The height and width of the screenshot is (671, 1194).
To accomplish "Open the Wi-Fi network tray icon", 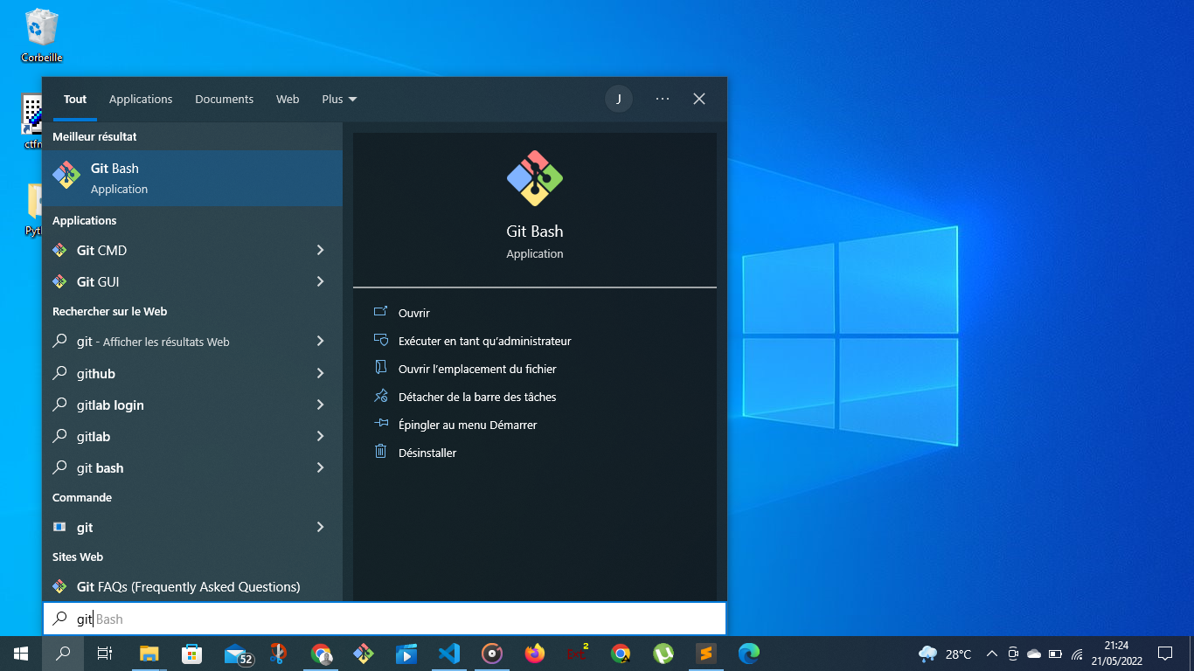I will click(x=1077, y=654).
